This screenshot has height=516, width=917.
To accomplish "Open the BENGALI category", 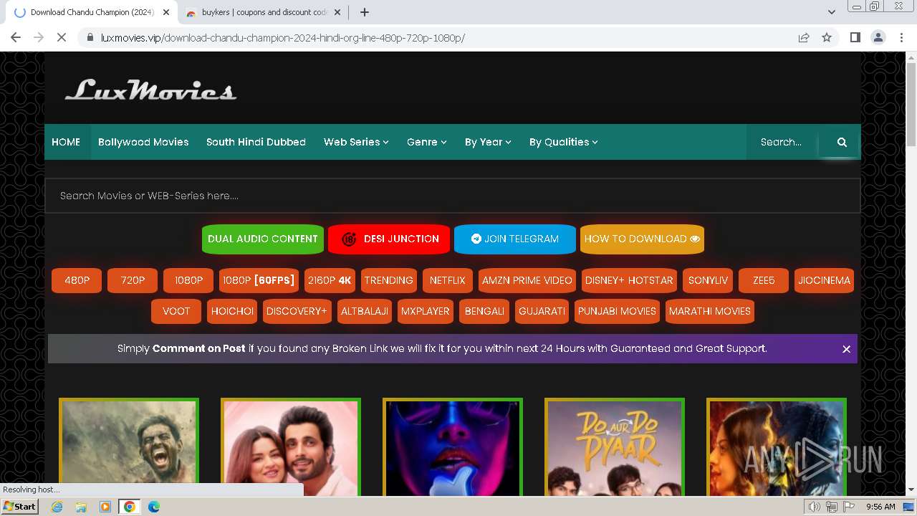I will tap(484, 311).
